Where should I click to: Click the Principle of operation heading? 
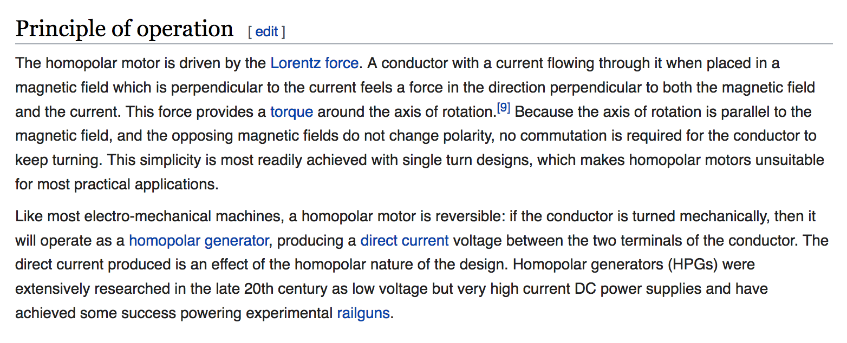coord(125,29)
